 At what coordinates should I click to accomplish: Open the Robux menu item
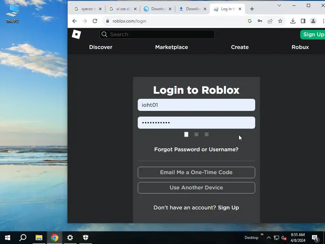(300, 47)
